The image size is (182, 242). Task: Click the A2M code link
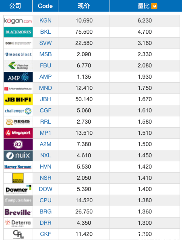click(45, 144)
